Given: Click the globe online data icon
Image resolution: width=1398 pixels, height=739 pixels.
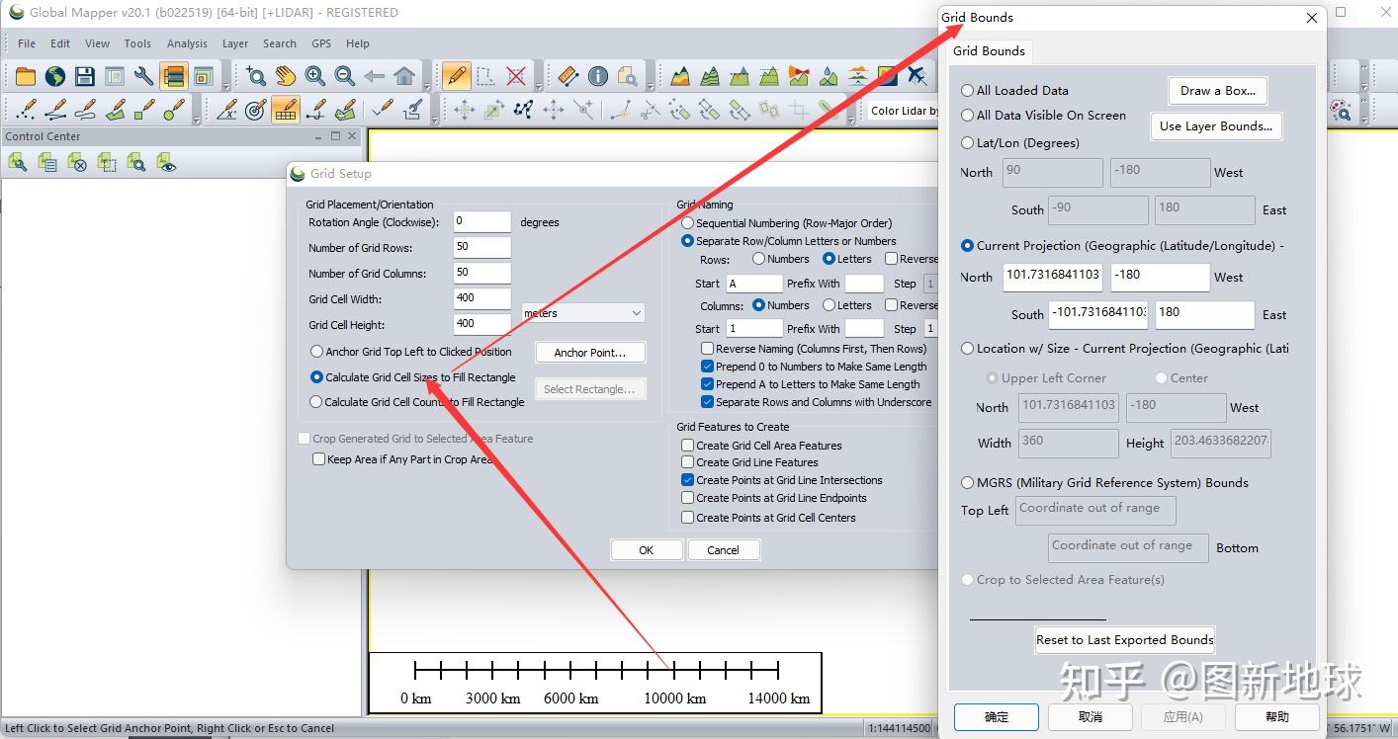Looking at the screenshot, I should tap(54, 76).
